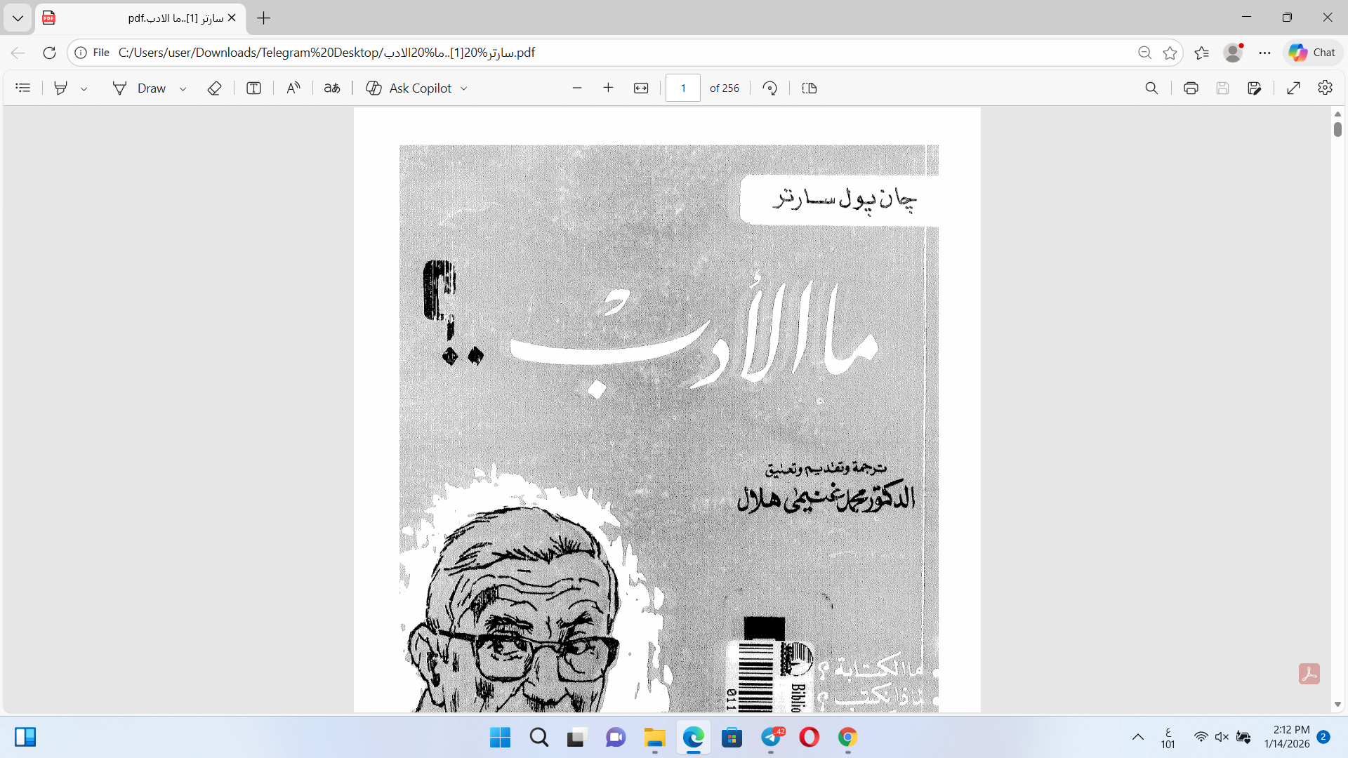Open a new browser tab
1348x758 pixels.
[x=264, y=18]
